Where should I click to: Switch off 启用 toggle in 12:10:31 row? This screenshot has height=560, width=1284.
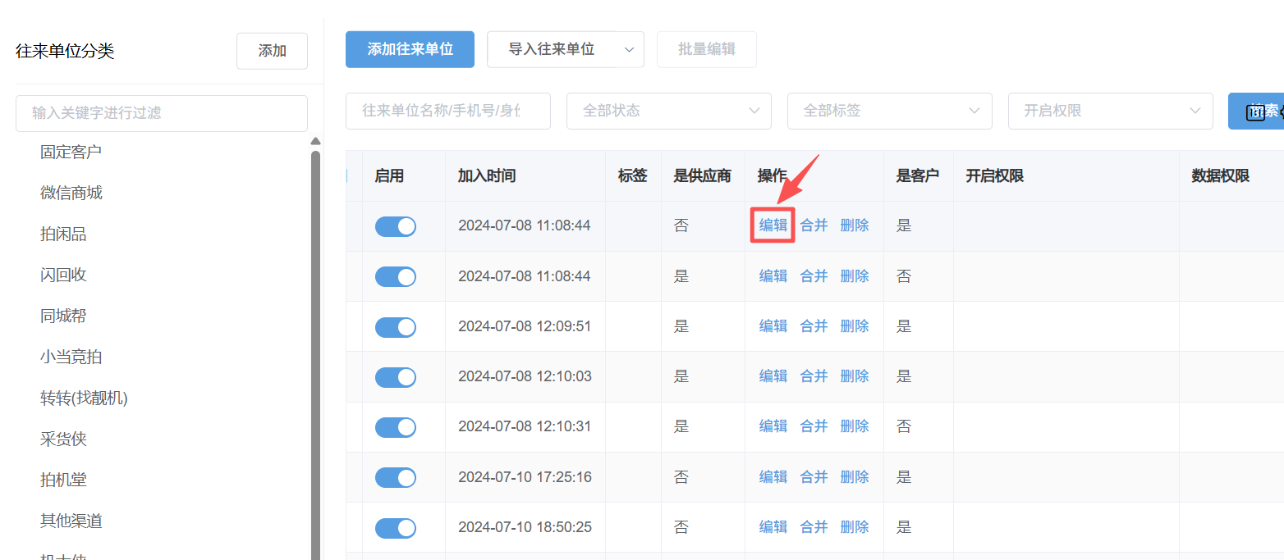396,427
